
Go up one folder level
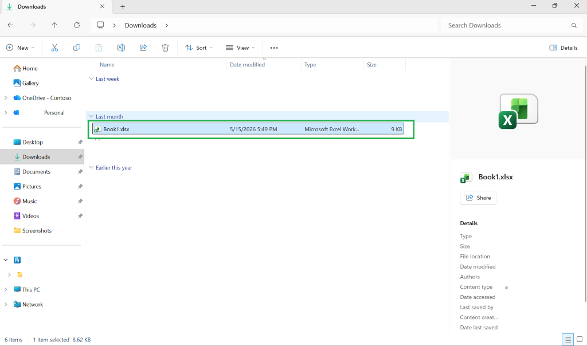point(54,25)
